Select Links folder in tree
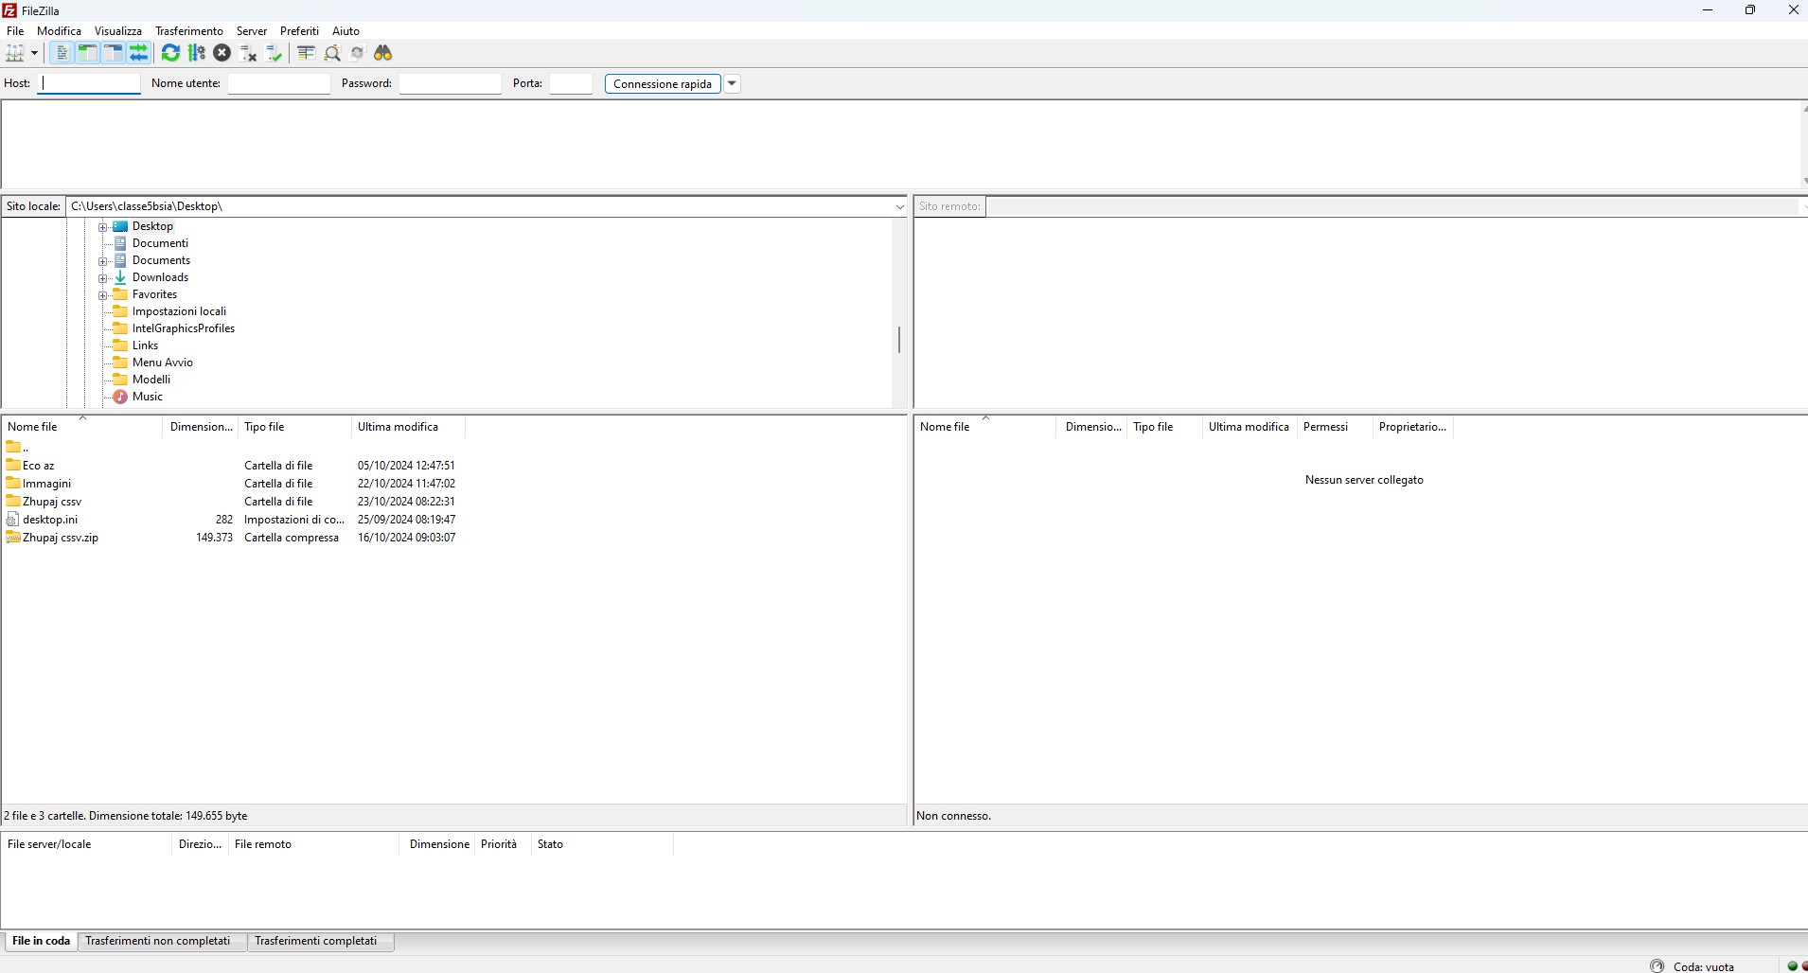1808x973 pixels. tap(145, 345)
